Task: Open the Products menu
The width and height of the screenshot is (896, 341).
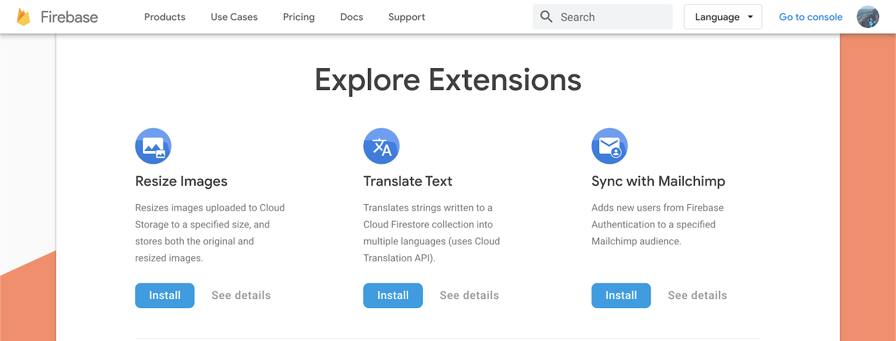Action: click(165, 17)
